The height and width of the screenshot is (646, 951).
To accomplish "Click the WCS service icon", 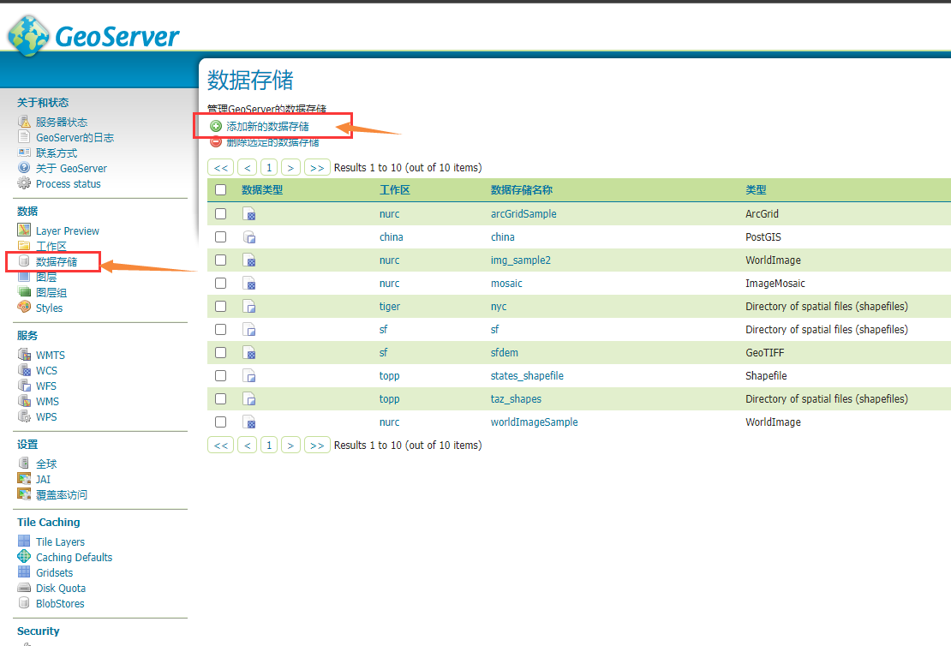I will pyautogui.click(x=24, y=370).
